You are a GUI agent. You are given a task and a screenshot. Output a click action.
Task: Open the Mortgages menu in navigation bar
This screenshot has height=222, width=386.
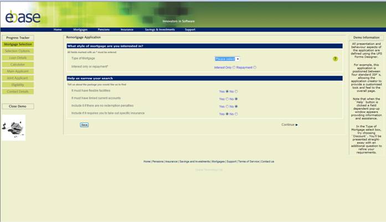pos(80,29)
